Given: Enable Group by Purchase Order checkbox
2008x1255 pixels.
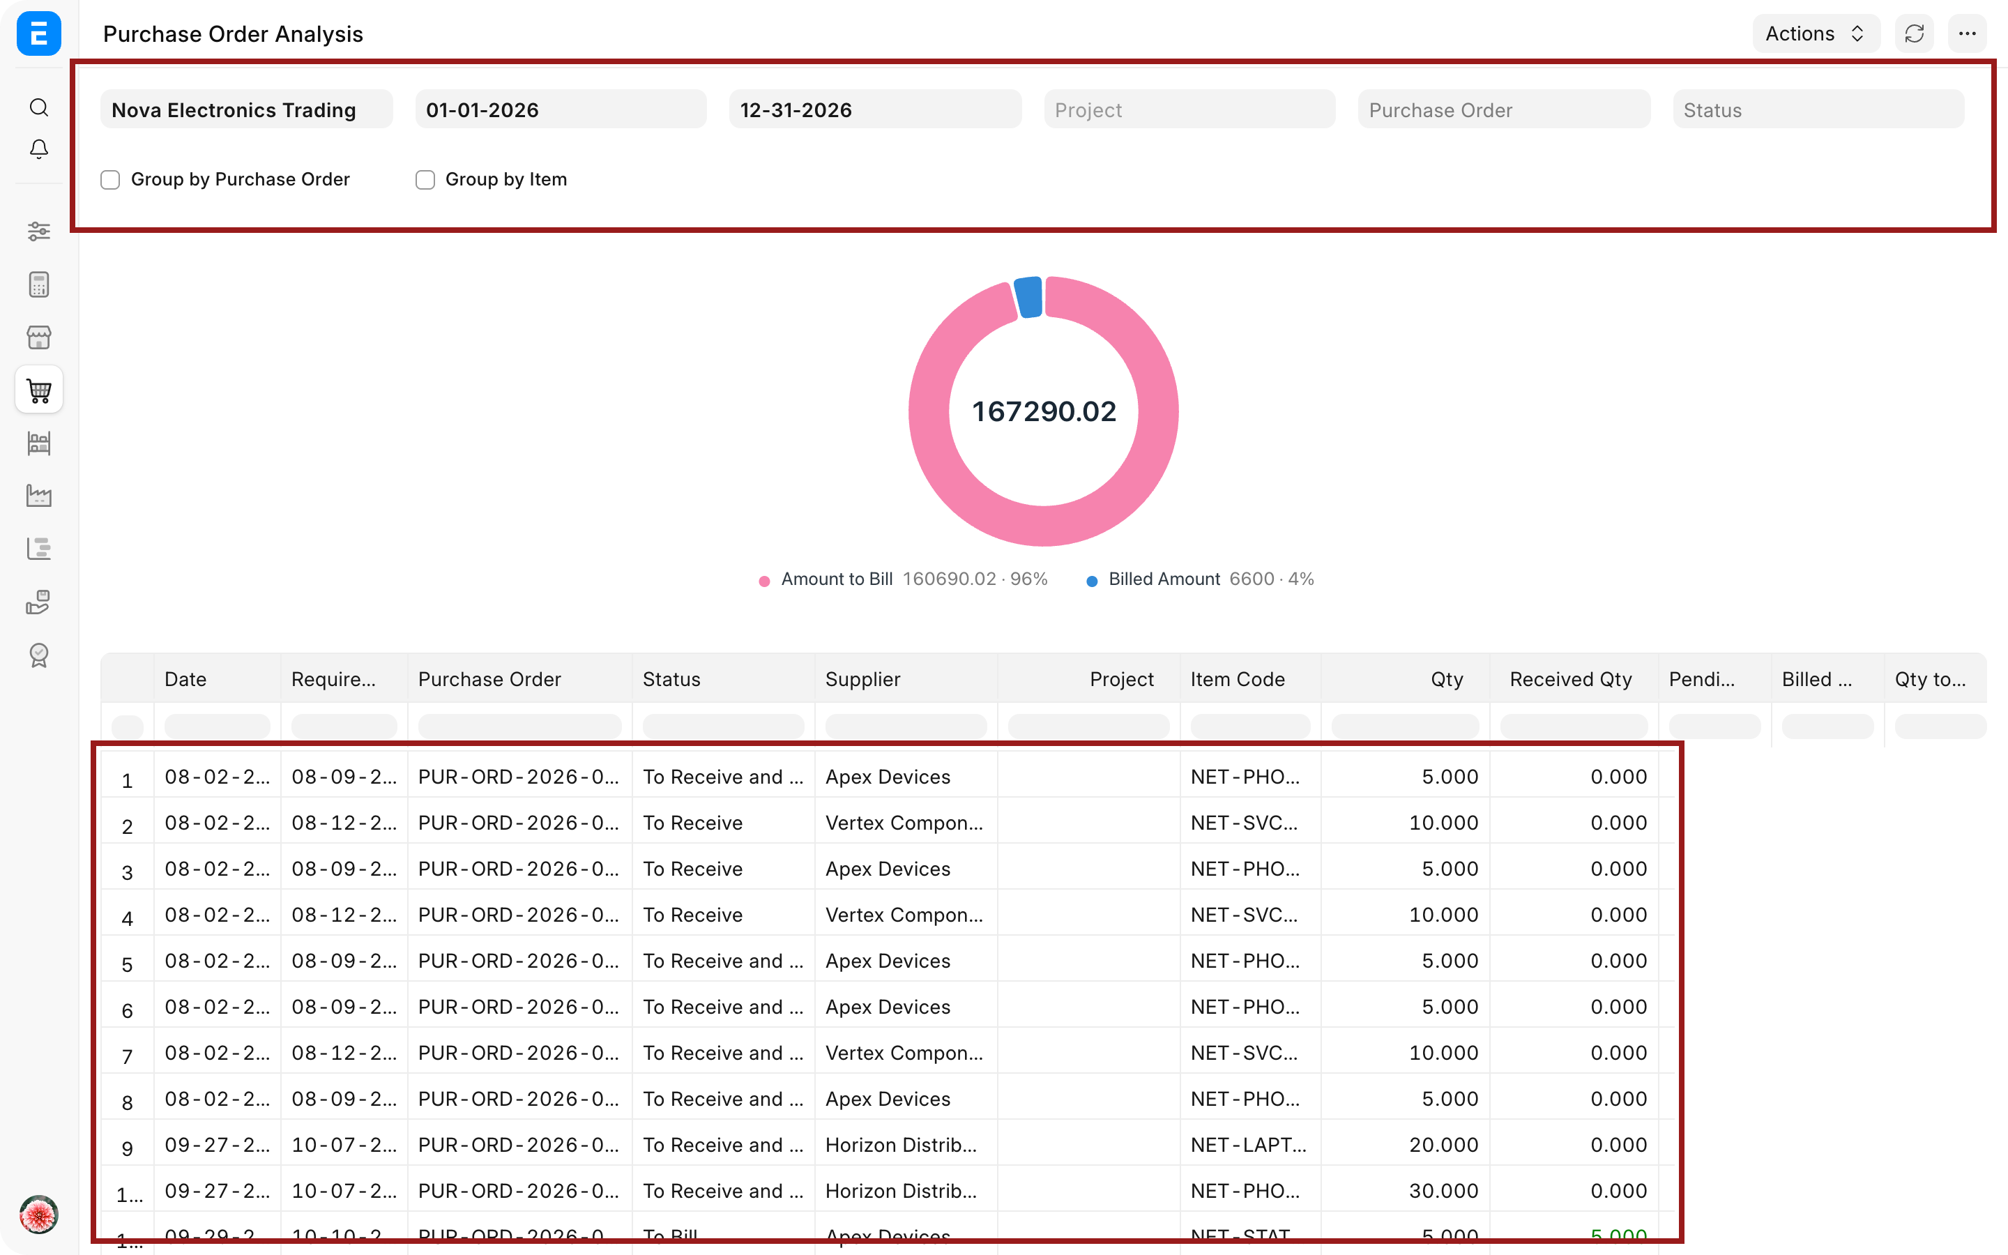Looking at the screenshot, I should [110, 180].
